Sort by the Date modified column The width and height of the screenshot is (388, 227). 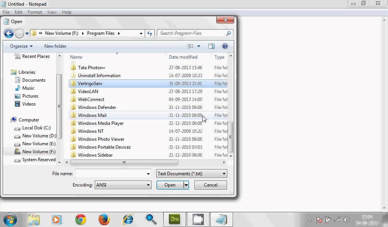pos(183,57)
